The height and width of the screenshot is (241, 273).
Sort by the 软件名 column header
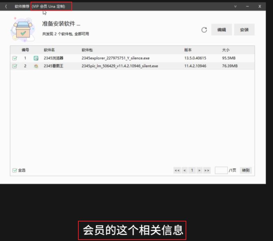49,50
